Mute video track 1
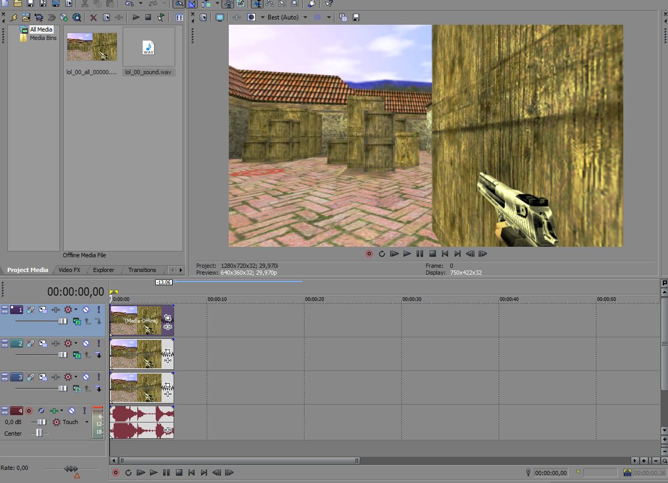Viewport: 668px width, 483px height. 86,310
